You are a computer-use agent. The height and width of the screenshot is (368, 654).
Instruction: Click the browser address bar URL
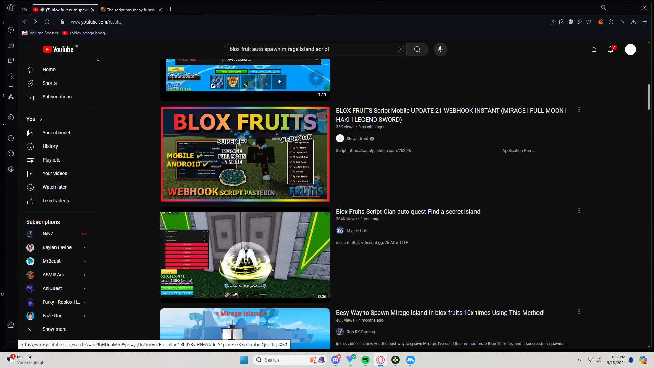[96, 22]
